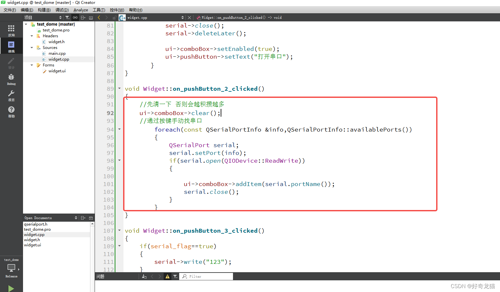Select widget.cpp under Sources

[59, 59]
